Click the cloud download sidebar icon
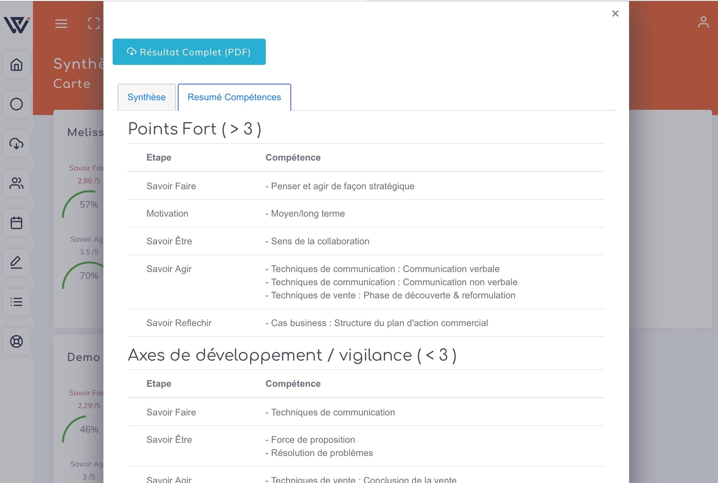 pos(16,144)
